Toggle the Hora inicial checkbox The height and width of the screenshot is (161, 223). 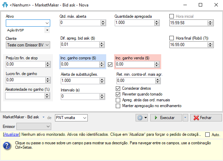[x=172, y=16]
